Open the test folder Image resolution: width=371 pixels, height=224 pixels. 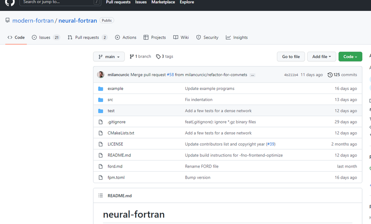[x=111, y=111]
